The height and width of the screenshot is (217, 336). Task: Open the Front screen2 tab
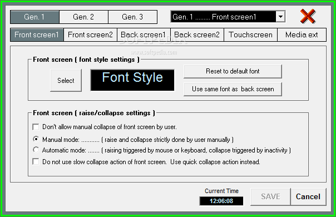90,34
